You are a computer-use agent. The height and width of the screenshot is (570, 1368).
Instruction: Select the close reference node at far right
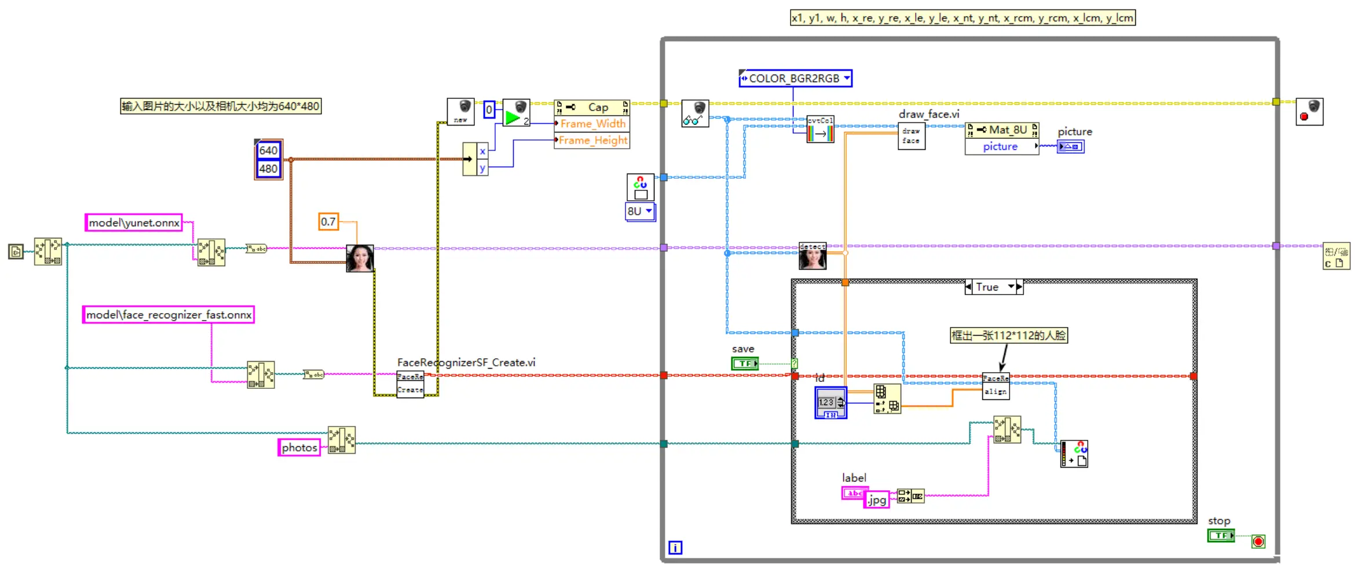coord(1337,256)
